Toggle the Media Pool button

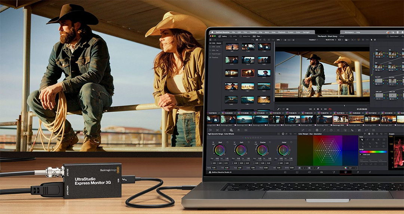click(245, 36)
